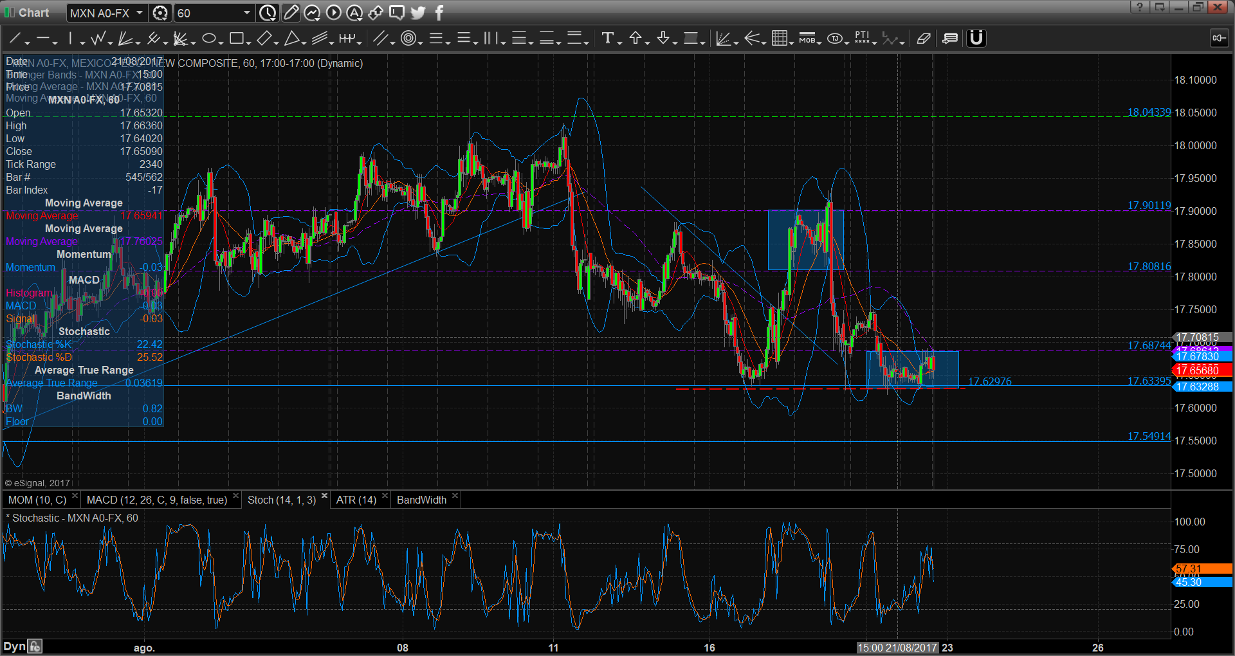The image size is (1235, 656).
Task: Select the ellipse drawing tool
Action: pos(208,39)
